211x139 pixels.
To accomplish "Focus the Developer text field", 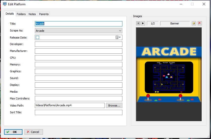I will tap(78, 44).
